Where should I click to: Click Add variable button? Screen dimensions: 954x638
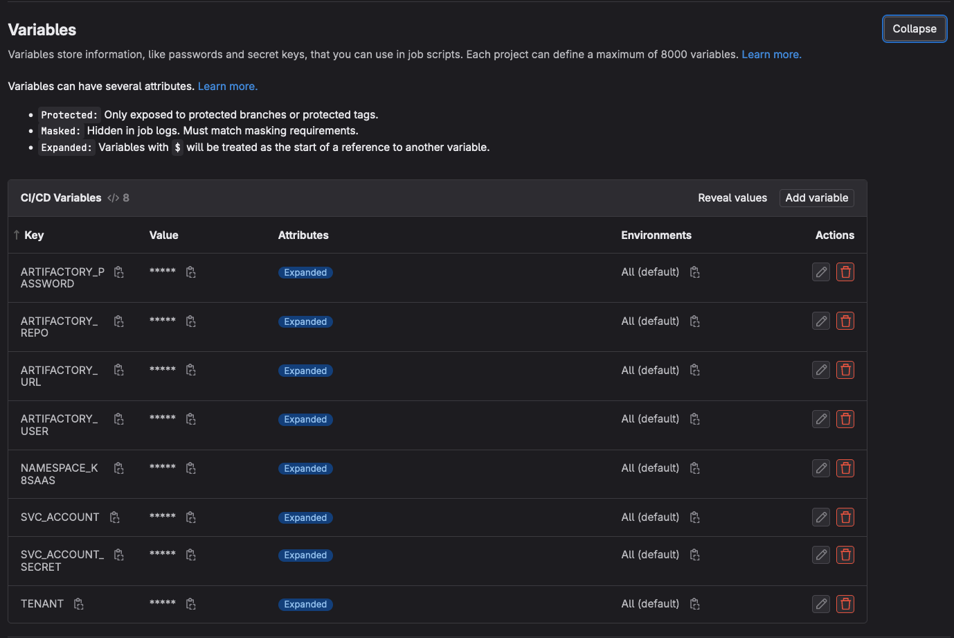point(817,198)
